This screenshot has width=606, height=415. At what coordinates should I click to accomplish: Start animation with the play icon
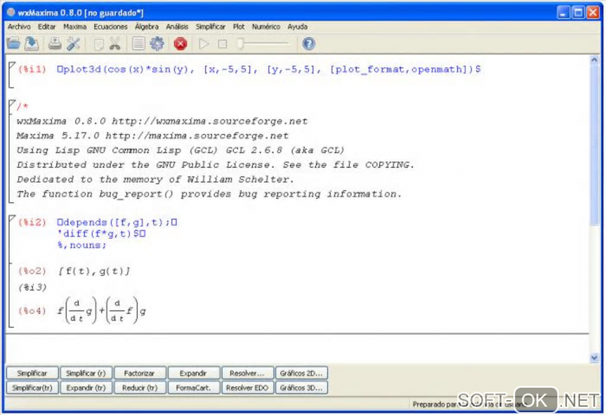click(x=204, y=43)
